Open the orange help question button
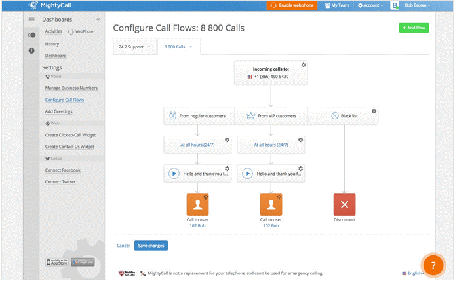This screenshot has width=455, height=283. [433, 265]
